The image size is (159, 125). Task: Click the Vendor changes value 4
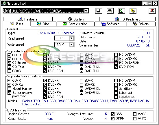pos(106,119)
